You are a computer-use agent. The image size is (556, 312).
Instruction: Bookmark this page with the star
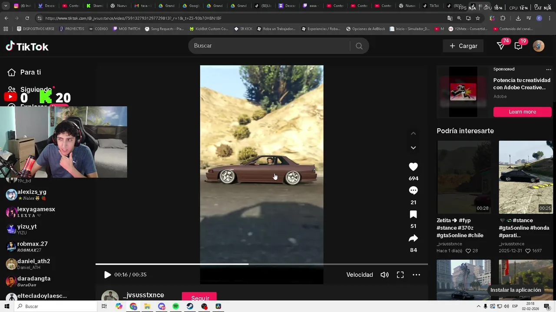(x=478, y=18)
